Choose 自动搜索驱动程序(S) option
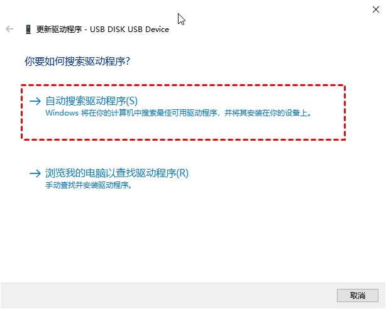386x309 pixels. coord(91,101)
